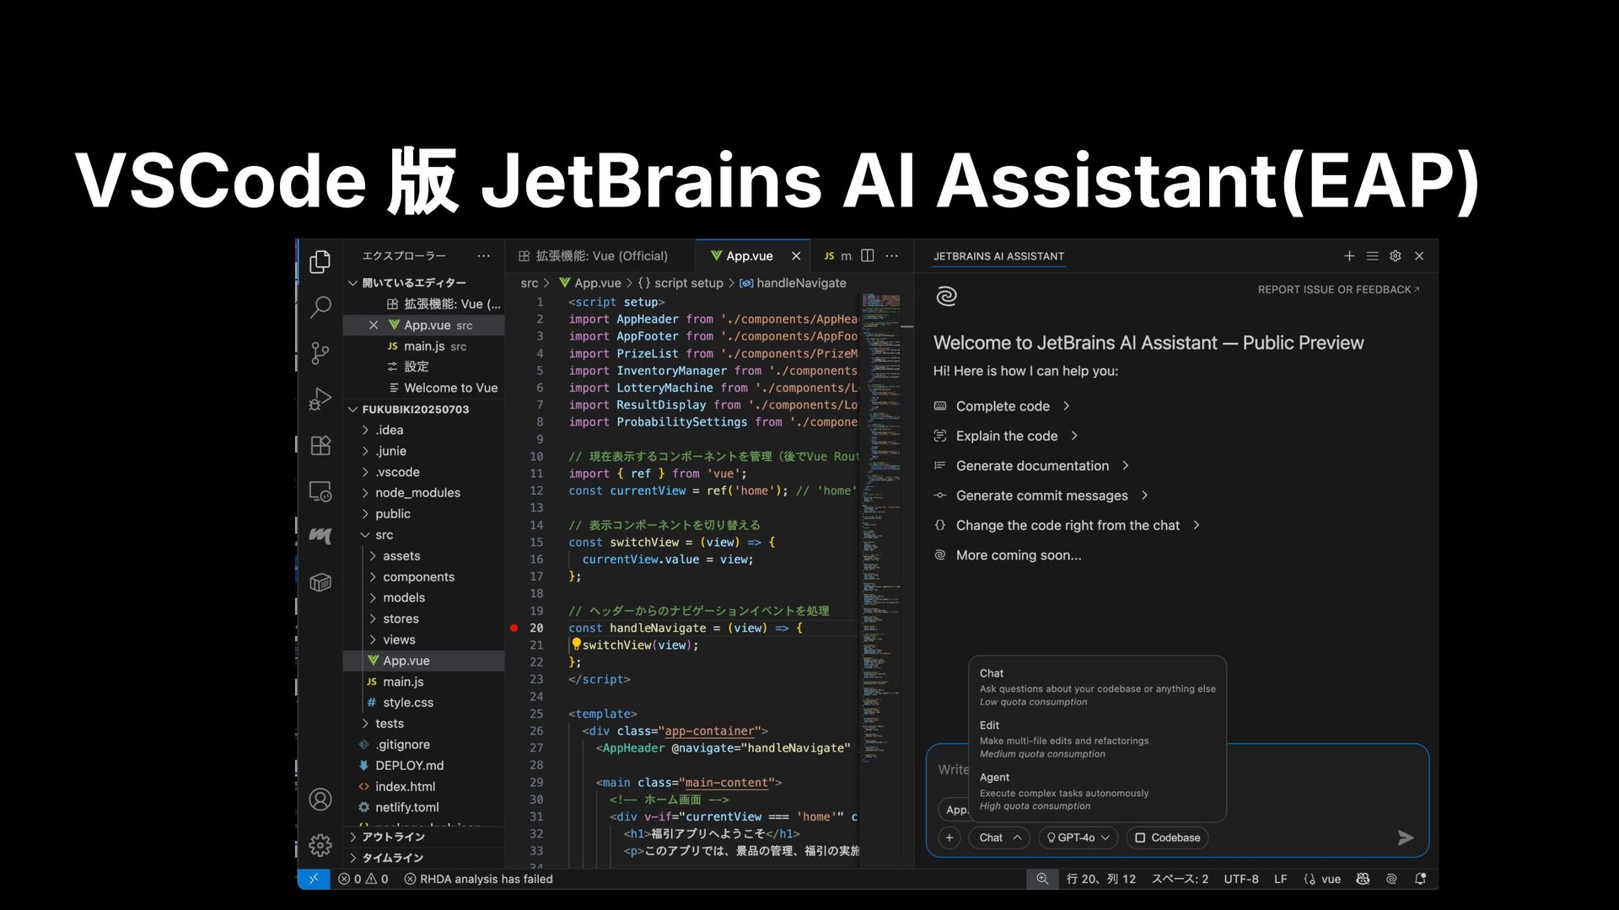Open main.js in src folder tree
The image size is (1619, 910).
coord(424,682)
